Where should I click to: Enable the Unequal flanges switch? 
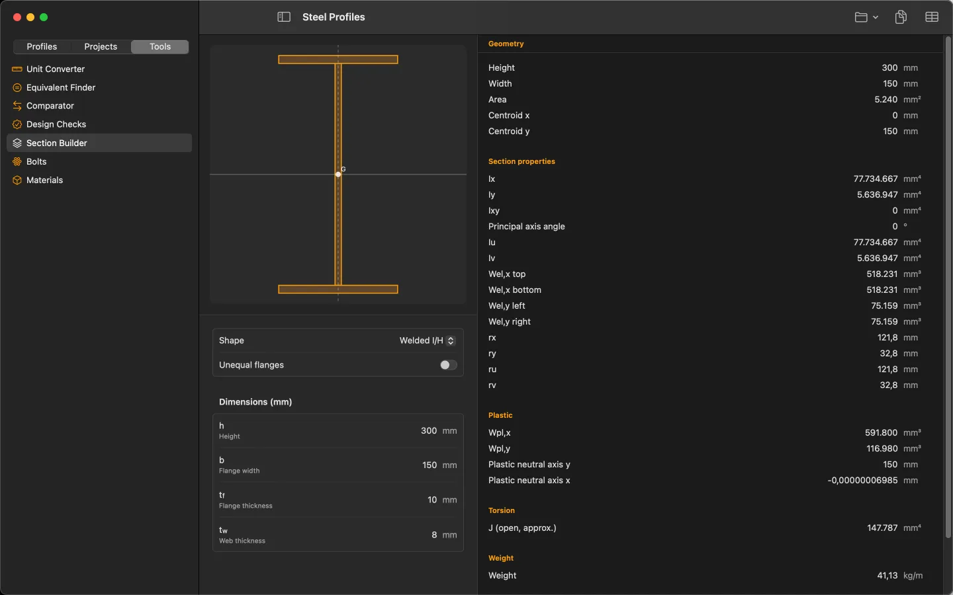[448, 365]
